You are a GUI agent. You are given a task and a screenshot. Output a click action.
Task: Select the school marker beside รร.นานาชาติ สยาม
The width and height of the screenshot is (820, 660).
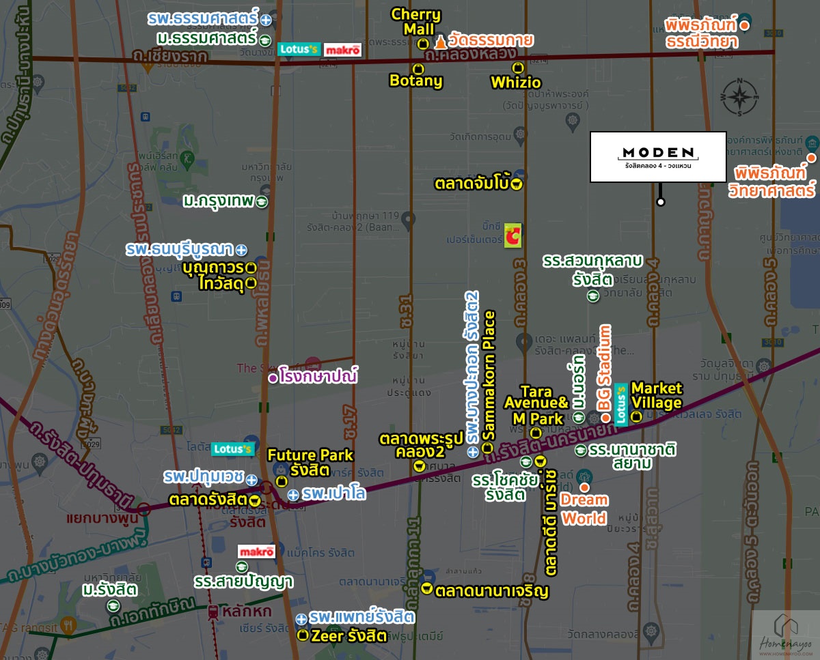(580, 450)
